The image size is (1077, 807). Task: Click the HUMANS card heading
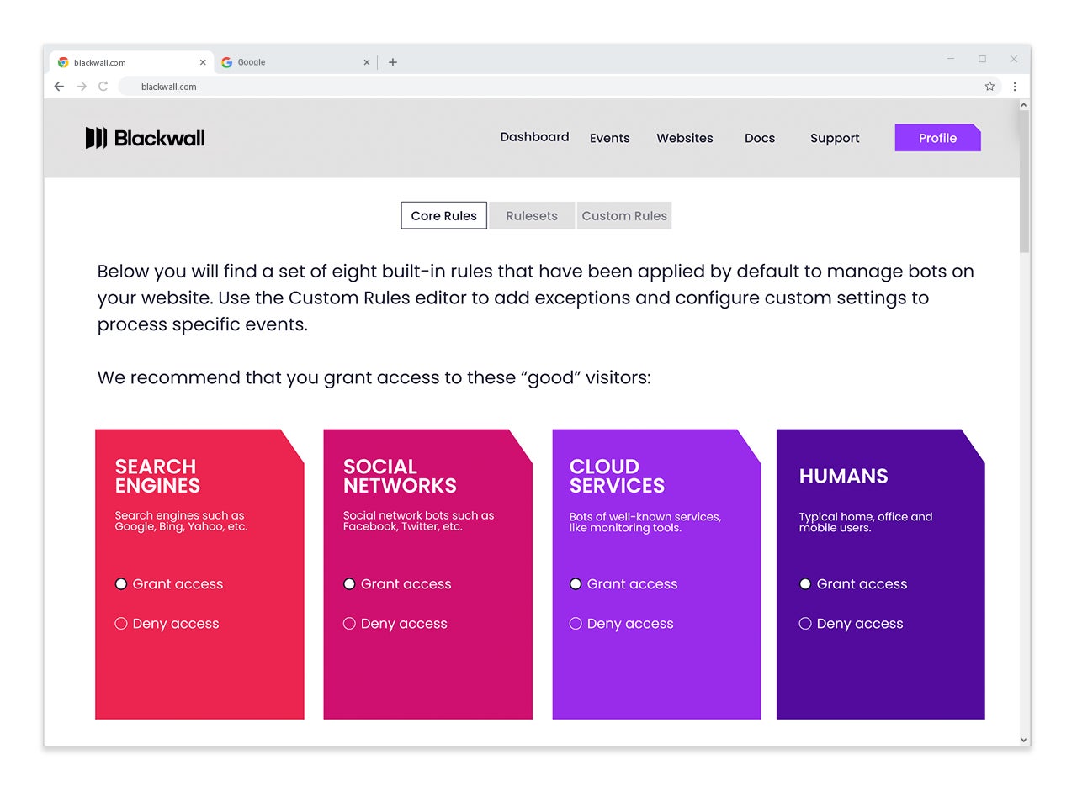click(x=843, y=476)
